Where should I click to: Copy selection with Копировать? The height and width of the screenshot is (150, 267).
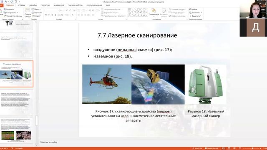tap(10, 12)
